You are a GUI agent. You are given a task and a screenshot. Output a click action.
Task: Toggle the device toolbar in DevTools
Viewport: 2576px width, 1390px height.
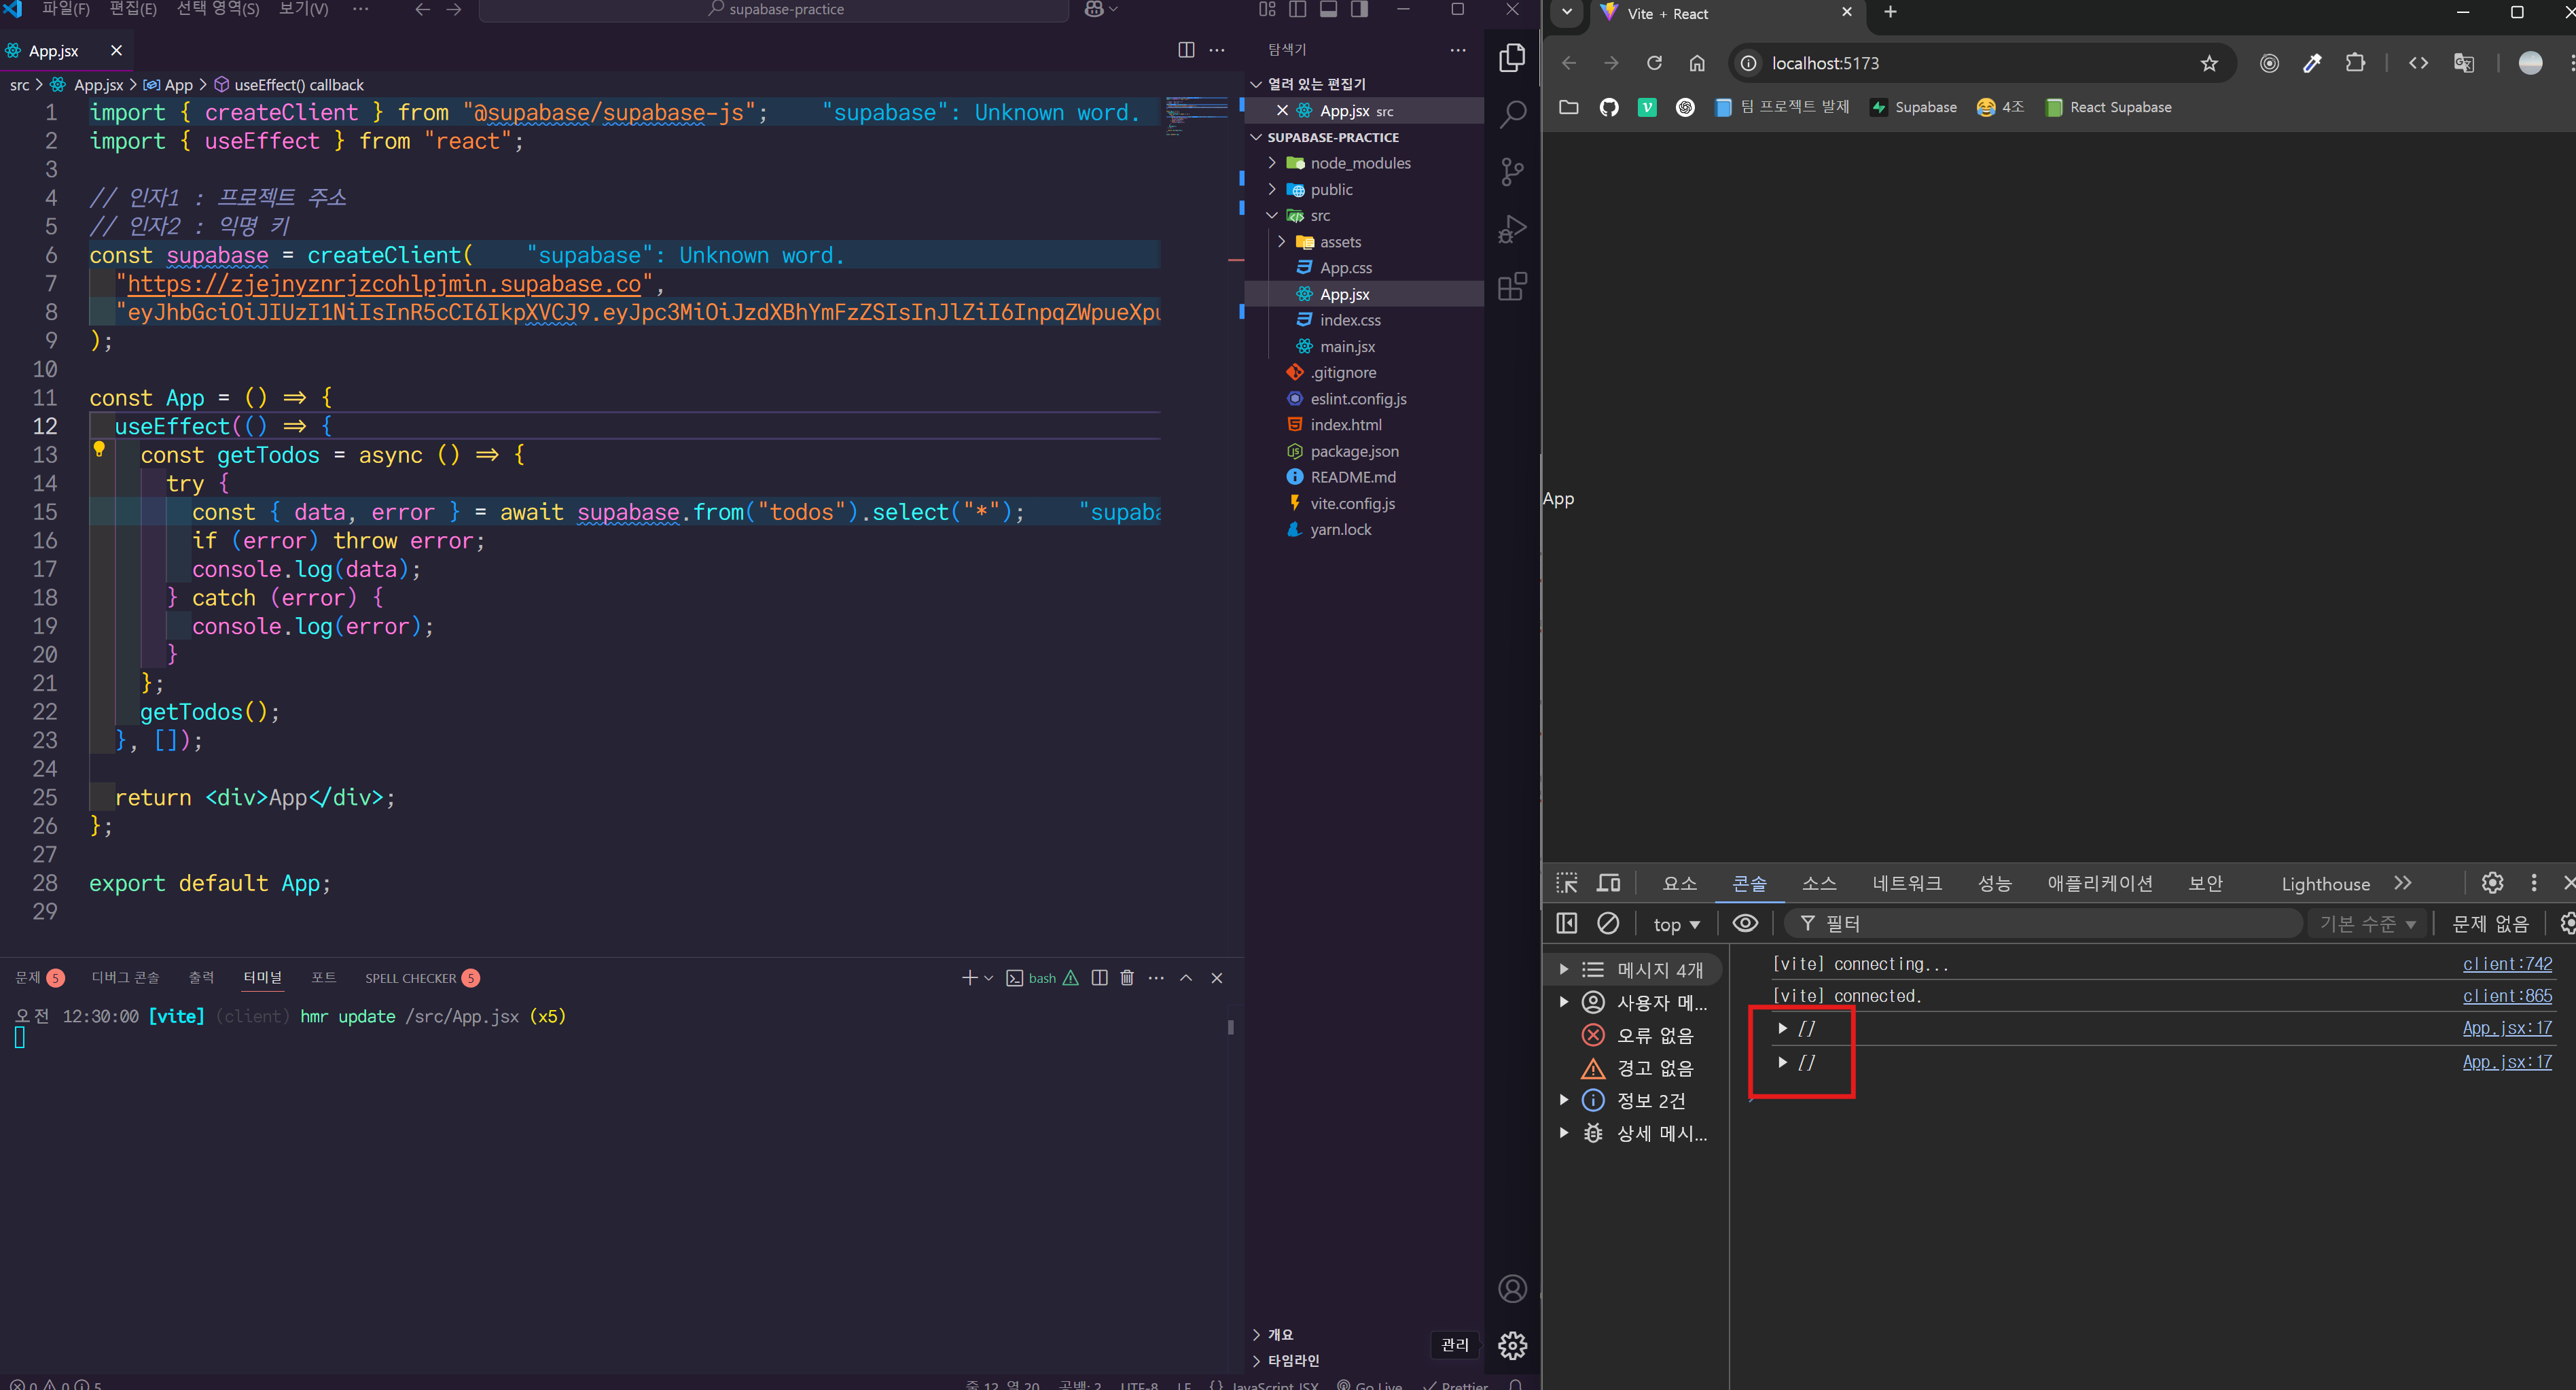click(x=1609, y=883)
